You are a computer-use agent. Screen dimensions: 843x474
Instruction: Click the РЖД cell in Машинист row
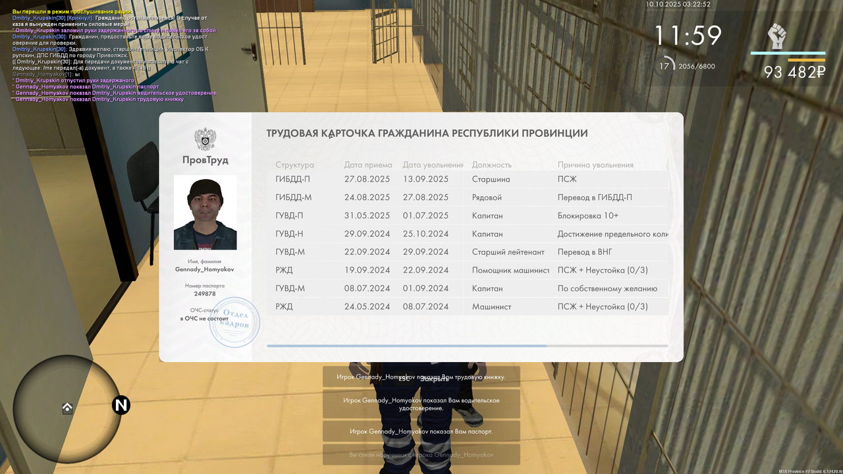[284, 306]
